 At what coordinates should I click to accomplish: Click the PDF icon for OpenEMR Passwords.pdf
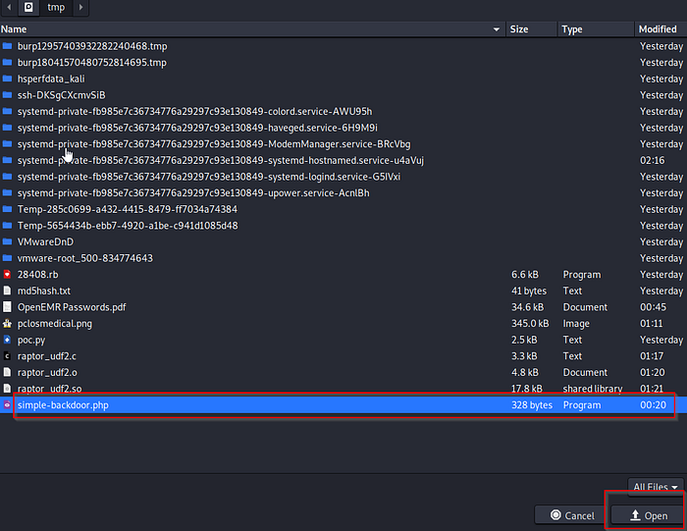tap(8, 307)
